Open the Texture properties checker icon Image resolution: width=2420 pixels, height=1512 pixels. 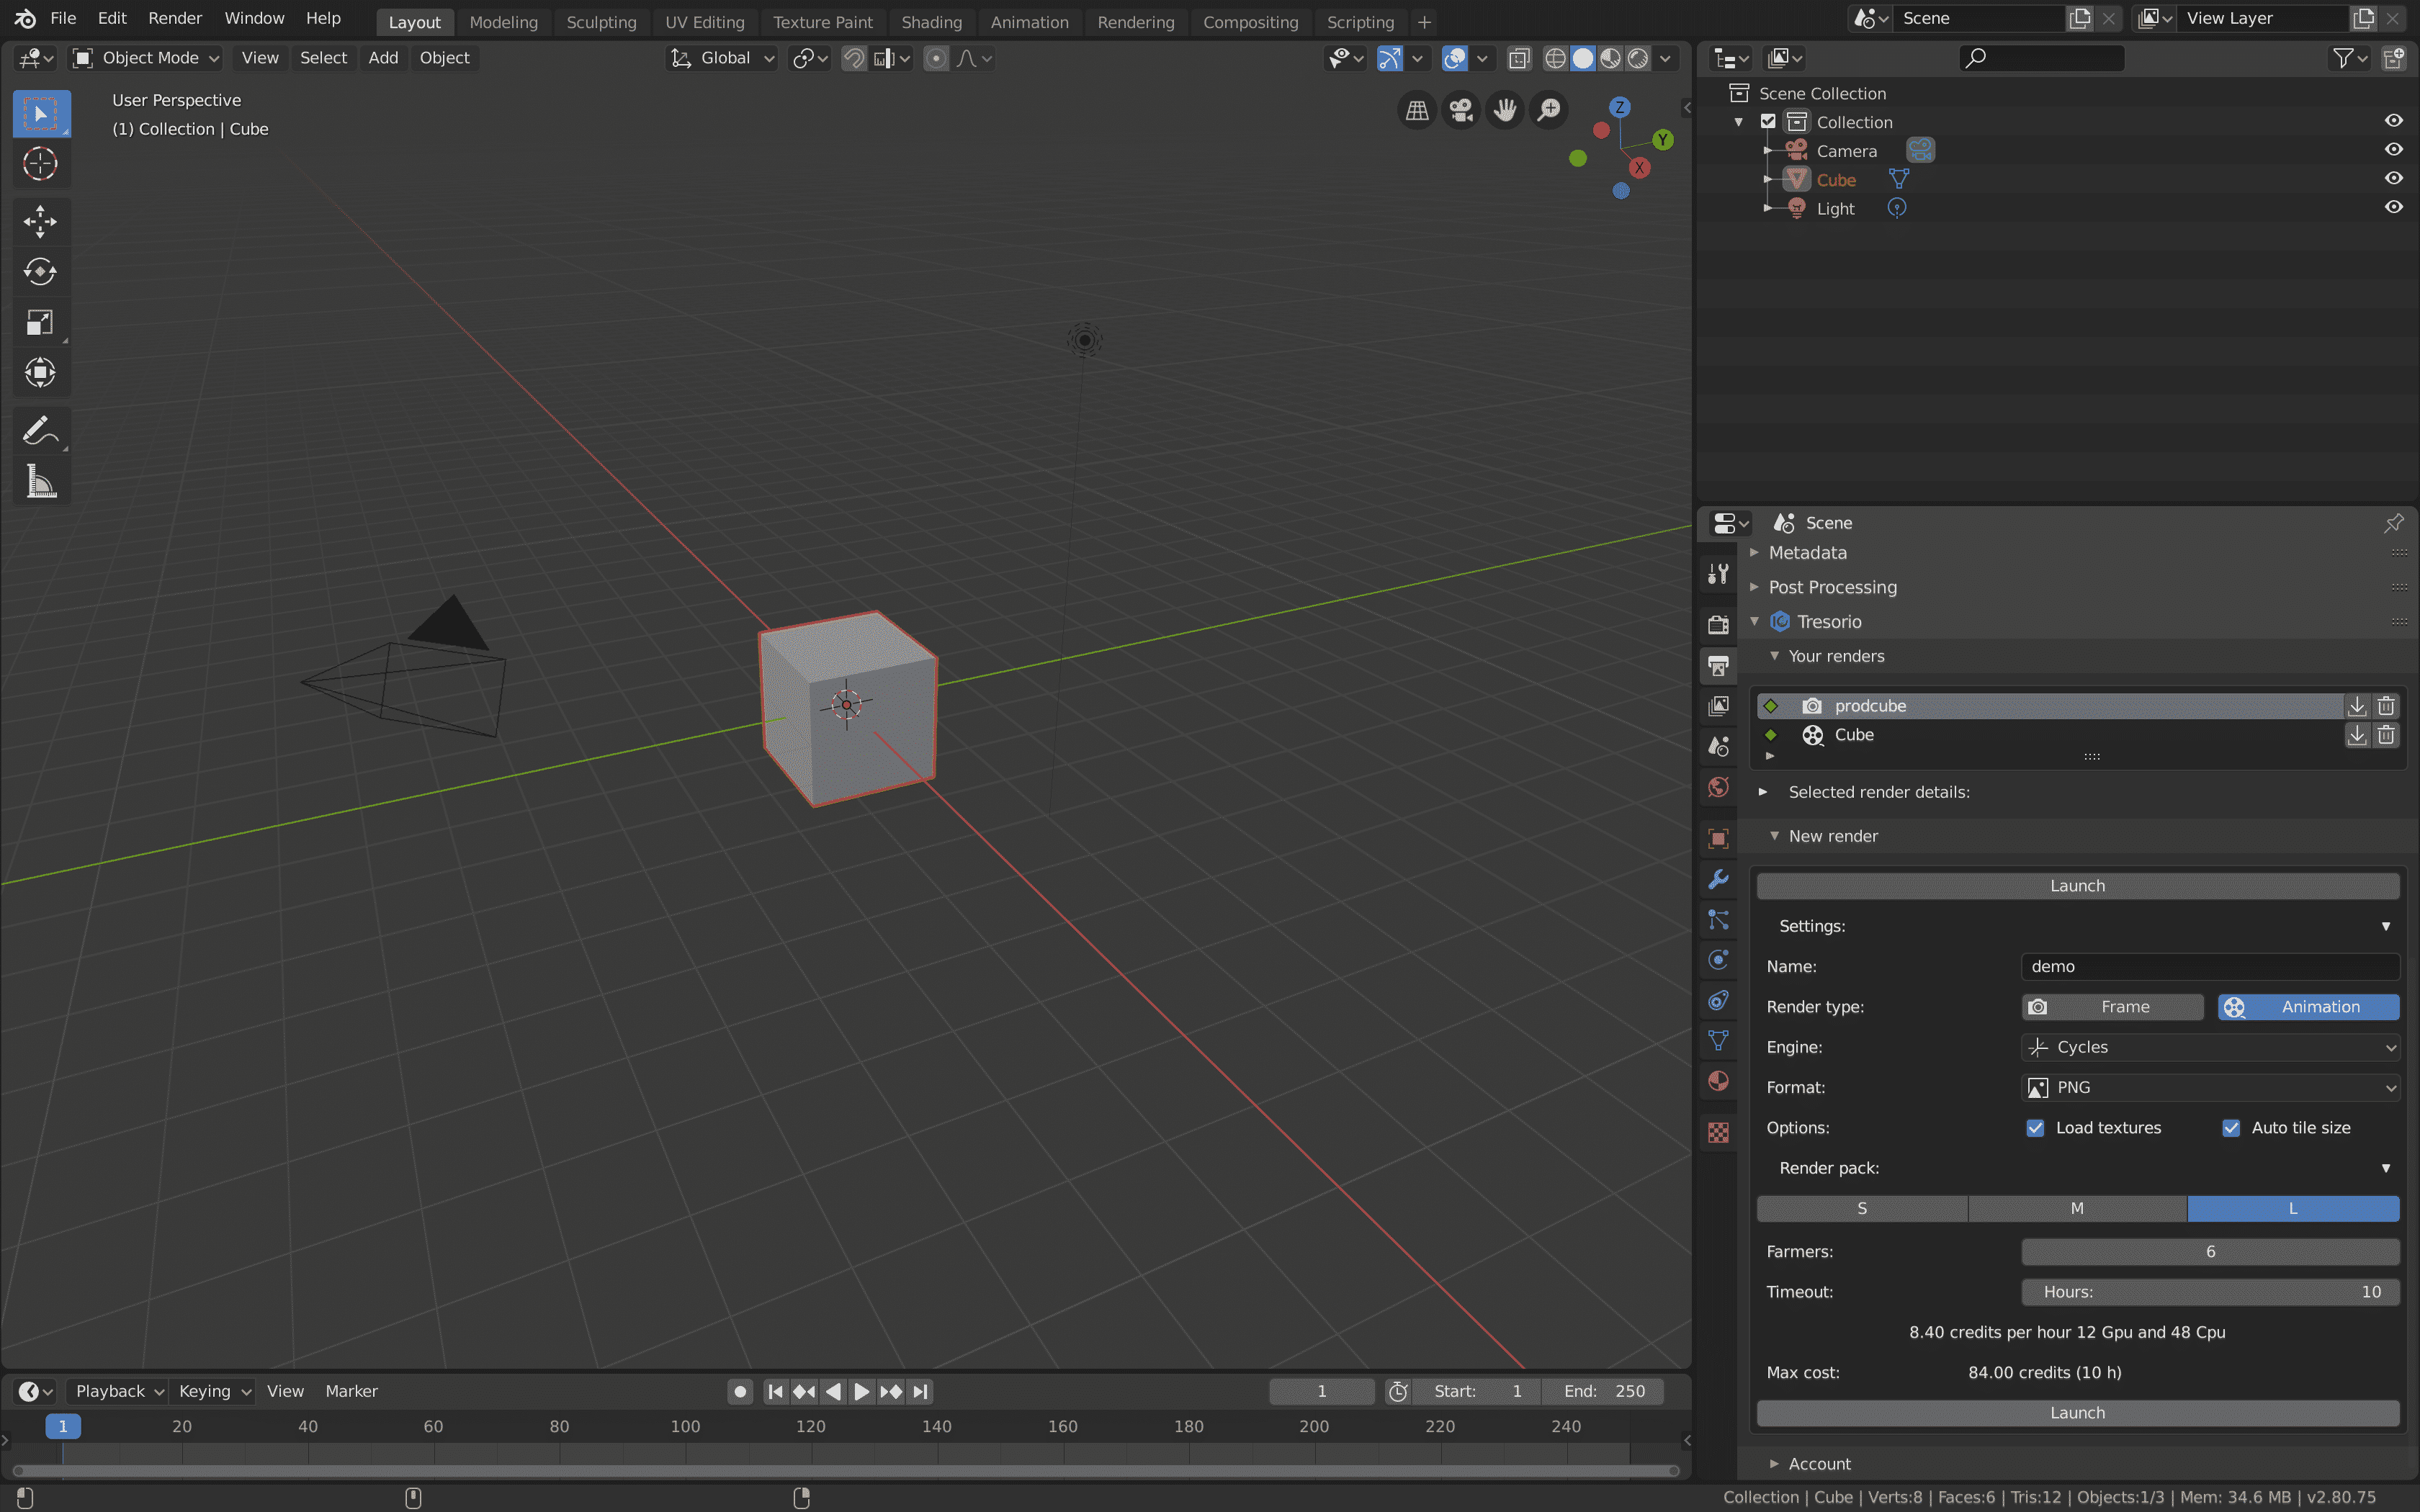1718,1132
